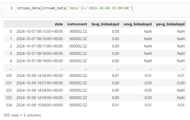Screen dimensions: 190x120
Task: Click the instrument cell in row 330
Action: (78, 76)
